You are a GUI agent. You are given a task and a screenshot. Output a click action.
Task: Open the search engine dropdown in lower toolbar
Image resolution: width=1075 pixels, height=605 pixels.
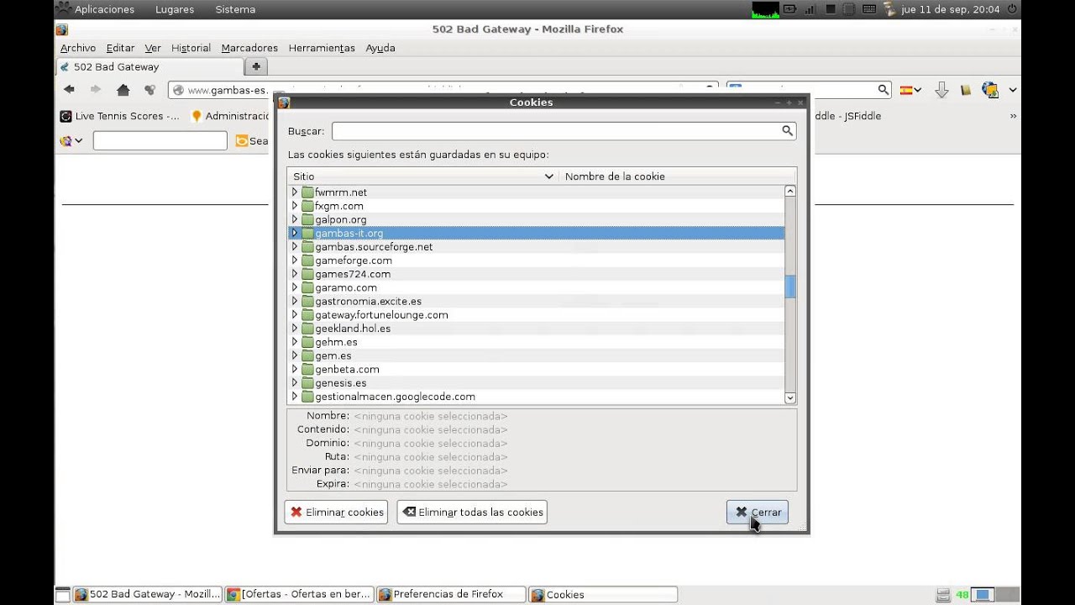(71, 140)
